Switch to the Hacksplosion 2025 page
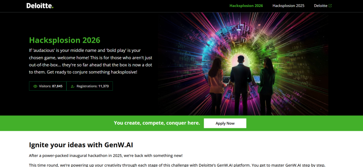The image size is (363, 167). pyautogui.click(x=289, y=6)
